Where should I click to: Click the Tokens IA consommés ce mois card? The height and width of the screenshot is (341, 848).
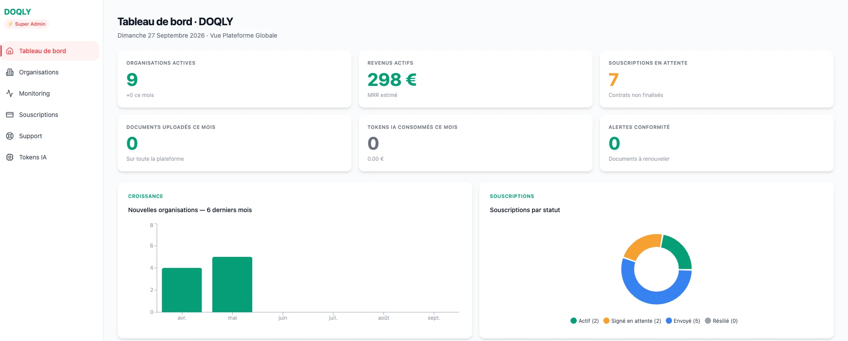point(476,143)
